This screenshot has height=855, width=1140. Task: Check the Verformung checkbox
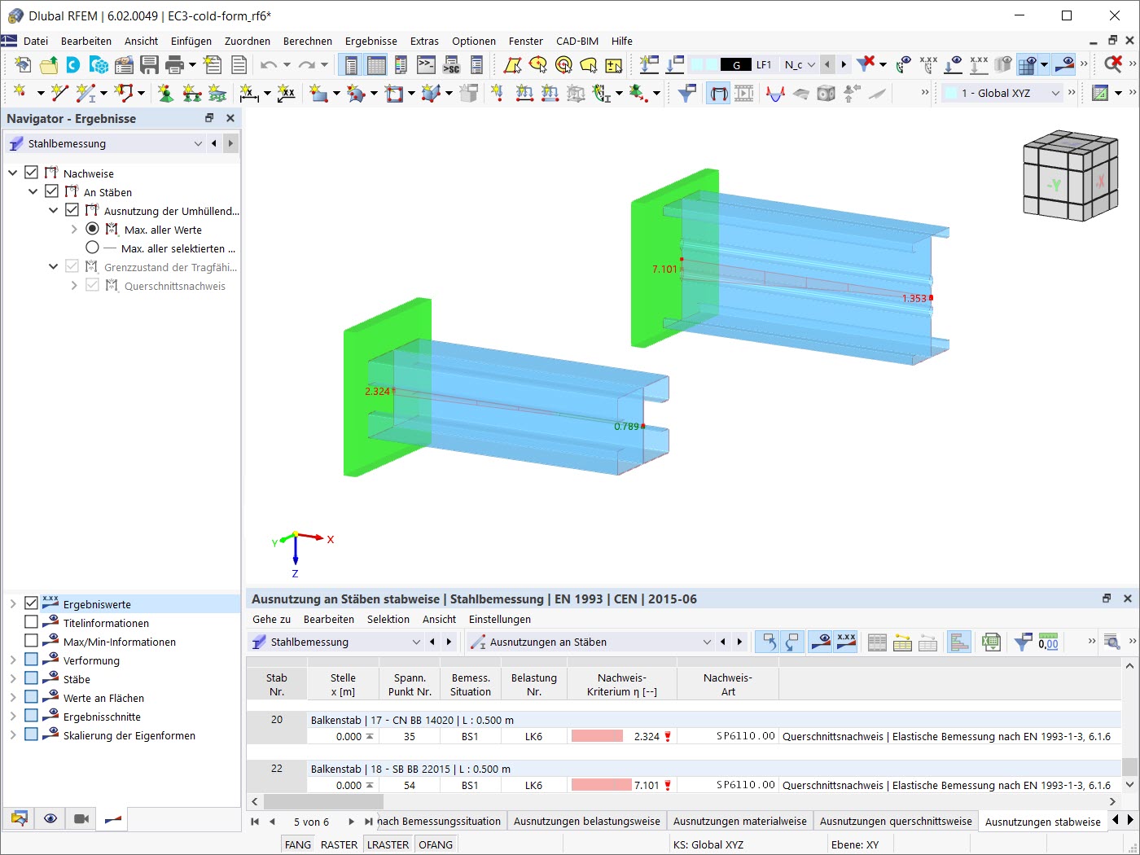(x=32, y=660)
